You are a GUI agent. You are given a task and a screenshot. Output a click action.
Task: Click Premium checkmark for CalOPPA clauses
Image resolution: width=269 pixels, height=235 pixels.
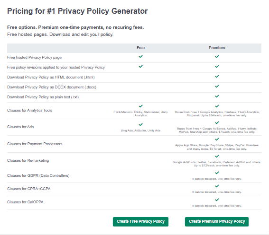coord(217,200)
